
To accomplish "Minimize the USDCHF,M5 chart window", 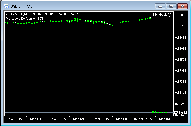I will pyautogui.click(x=160, y=6).
